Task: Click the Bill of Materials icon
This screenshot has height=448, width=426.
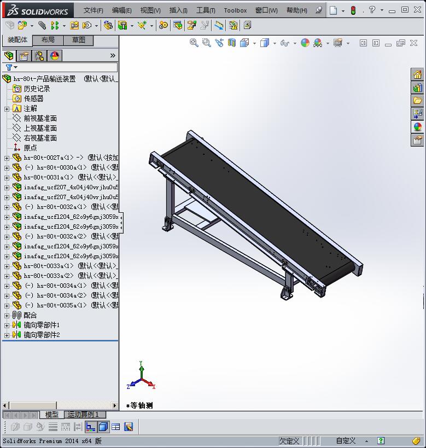Action: click(x=177, y=25)
